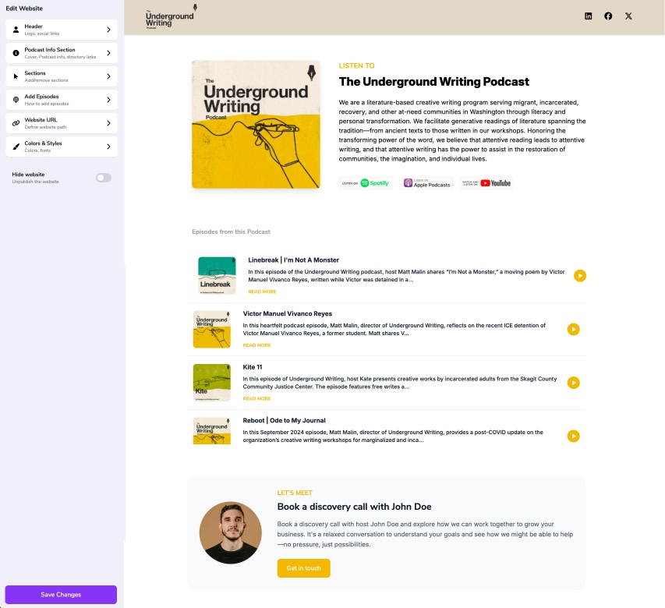Open the YouTube watch badge
Viewport: 665px width, 608px height.
486,183
